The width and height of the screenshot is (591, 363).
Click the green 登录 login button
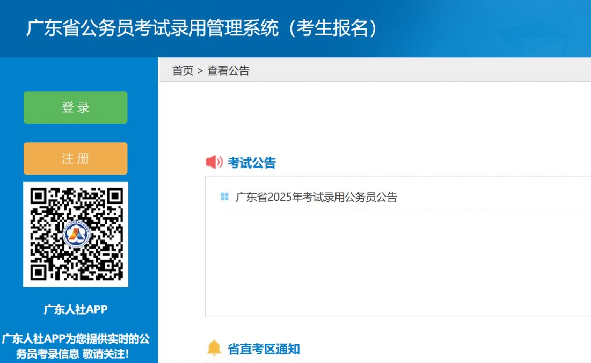click(x=75, y=107)
